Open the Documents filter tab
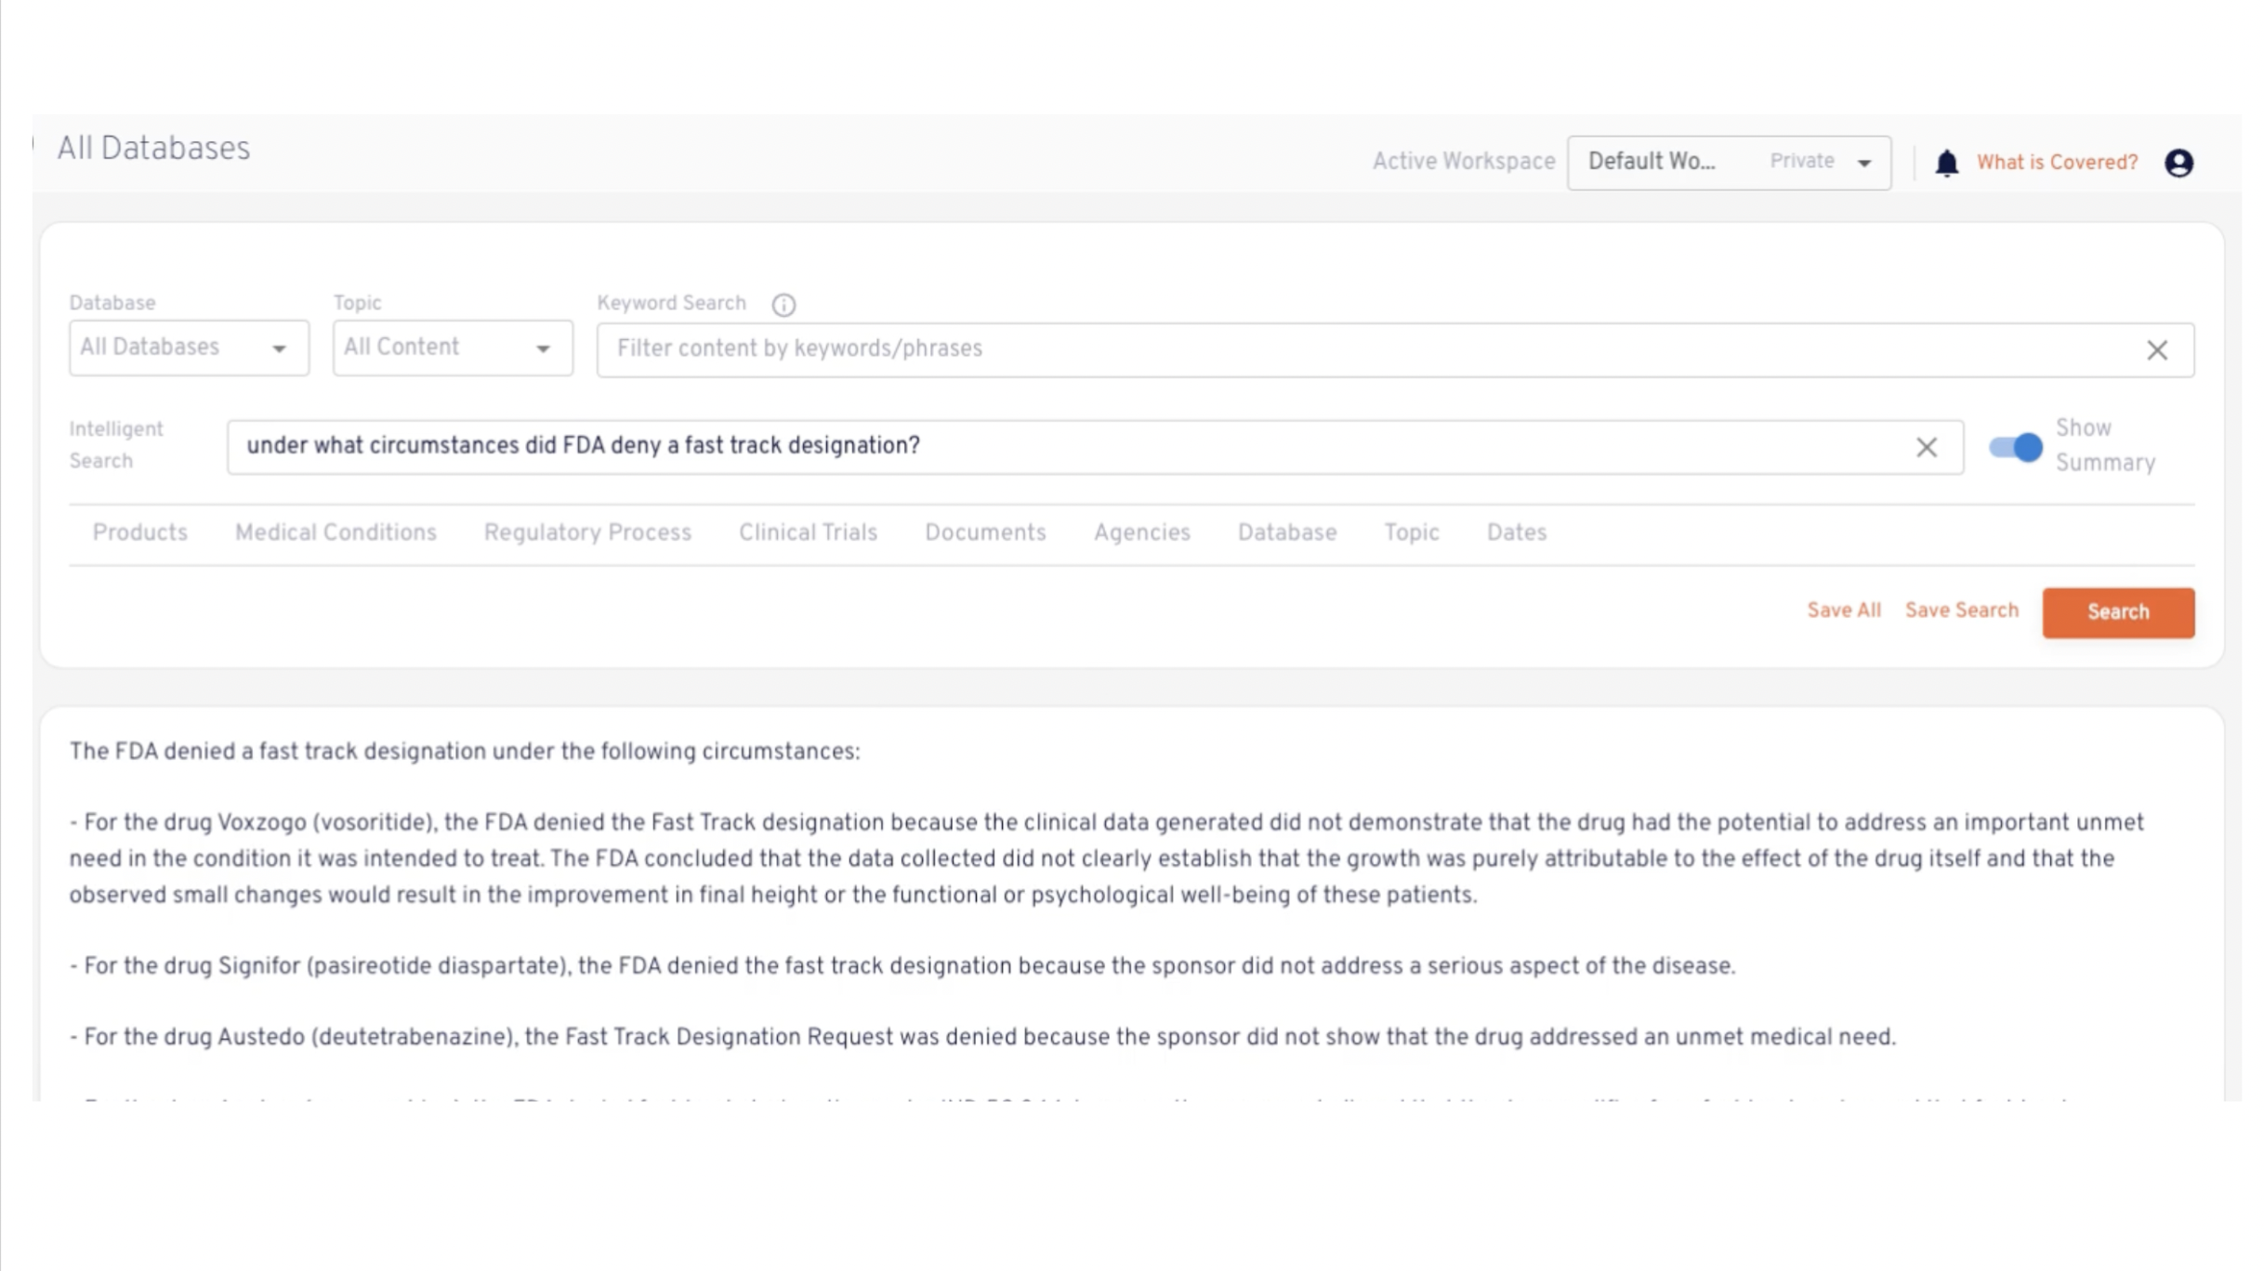Image resolution: width=2264 pixels, height=1271 pixels. (x=985, y=532)
